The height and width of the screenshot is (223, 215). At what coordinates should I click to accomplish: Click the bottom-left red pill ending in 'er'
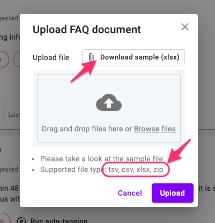tap(4, 219)
